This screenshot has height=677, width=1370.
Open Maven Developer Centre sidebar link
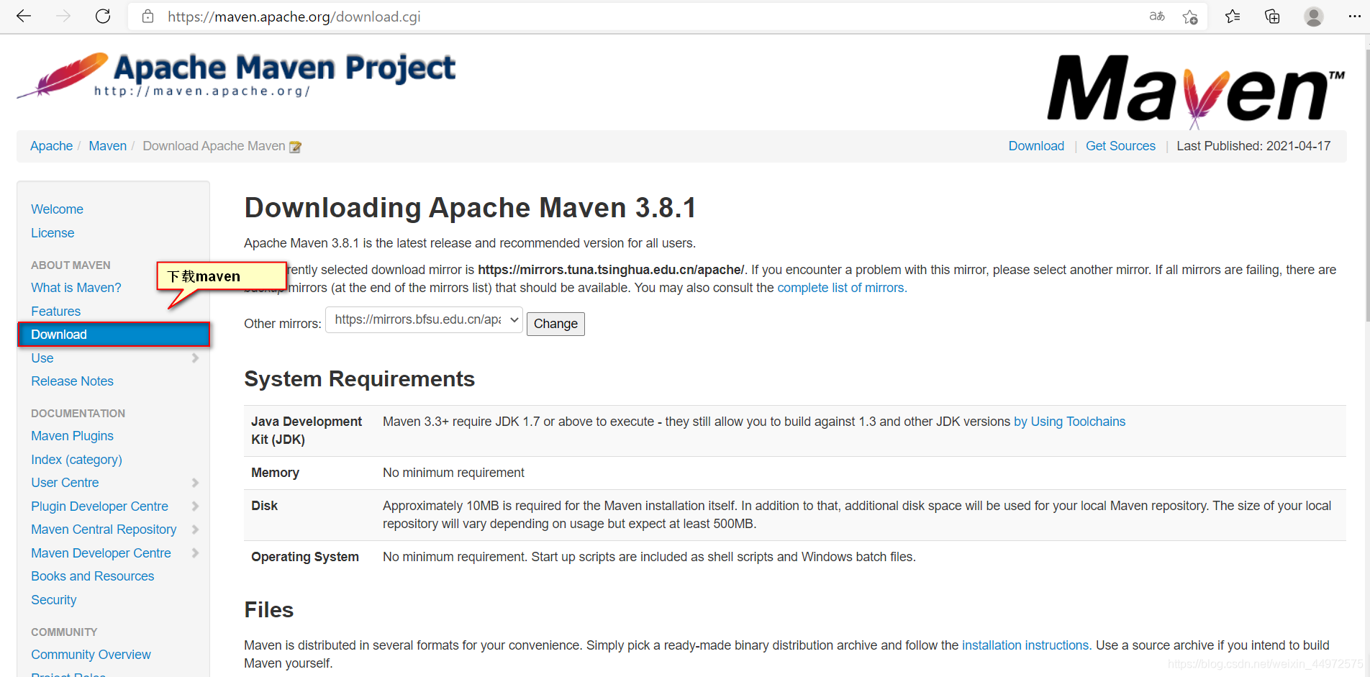point(101,553)
